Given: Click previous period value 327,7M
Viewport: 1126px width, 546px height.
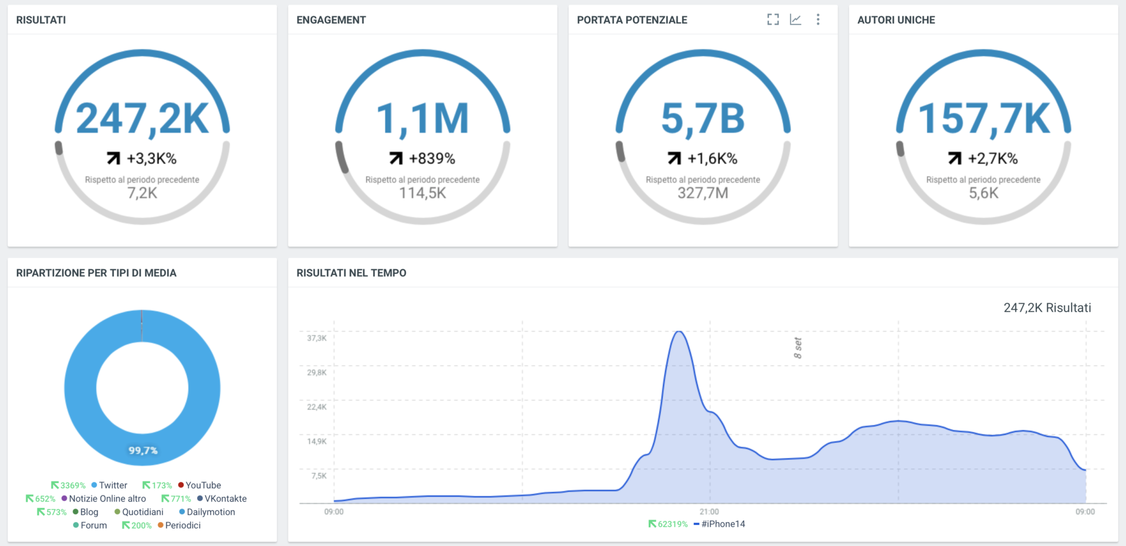Looking at the screenshot, I should point(703,194).
